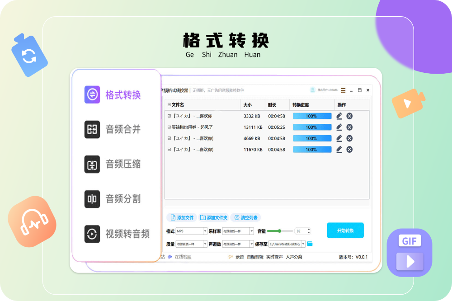Viewport: 452px width, 301px height.
Task: Click the blue folder icon beside the save path
Action: coord(310,244)
